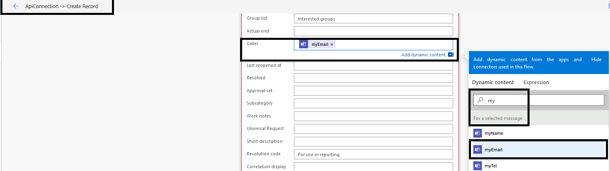610x171 pixels.
Task: Click the Short description field
Action: pos(373,142)
